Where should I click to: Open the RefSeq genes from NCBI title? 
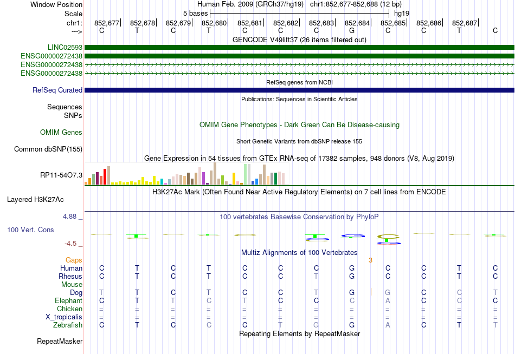(299, 83)
